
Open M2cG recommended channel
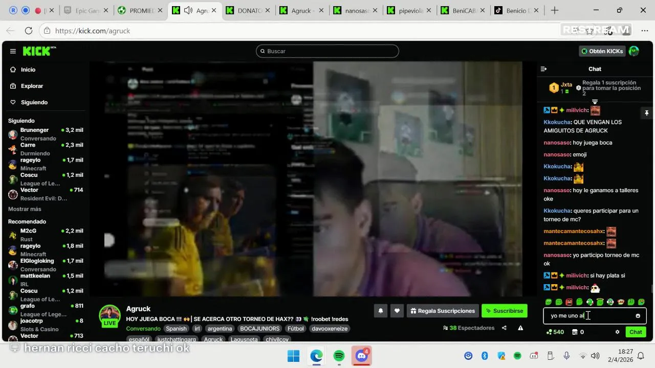click(45, 235)
